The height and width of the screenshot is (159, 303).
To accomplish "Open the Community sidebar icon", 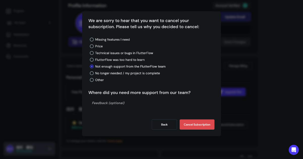I will tap(9, 57).
